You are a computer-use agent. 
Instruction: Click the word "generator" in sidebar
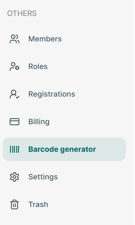pos(78,150)
